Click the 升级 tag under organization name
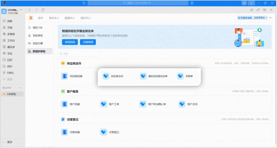The height and width of the screenshot is (148, 277). [x=16, y=13]
